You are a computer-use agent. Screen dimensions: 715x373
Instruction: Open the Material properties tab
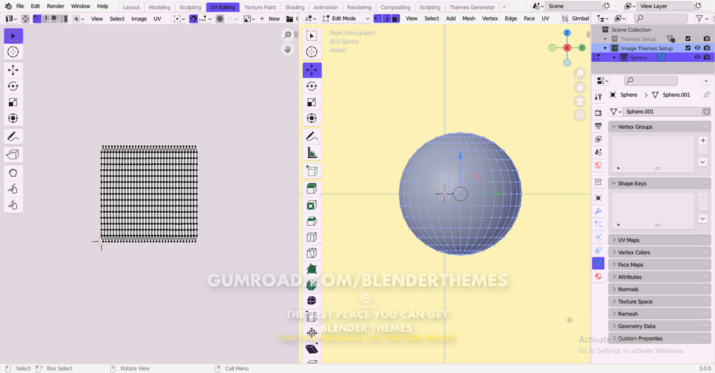pos(598,276)
